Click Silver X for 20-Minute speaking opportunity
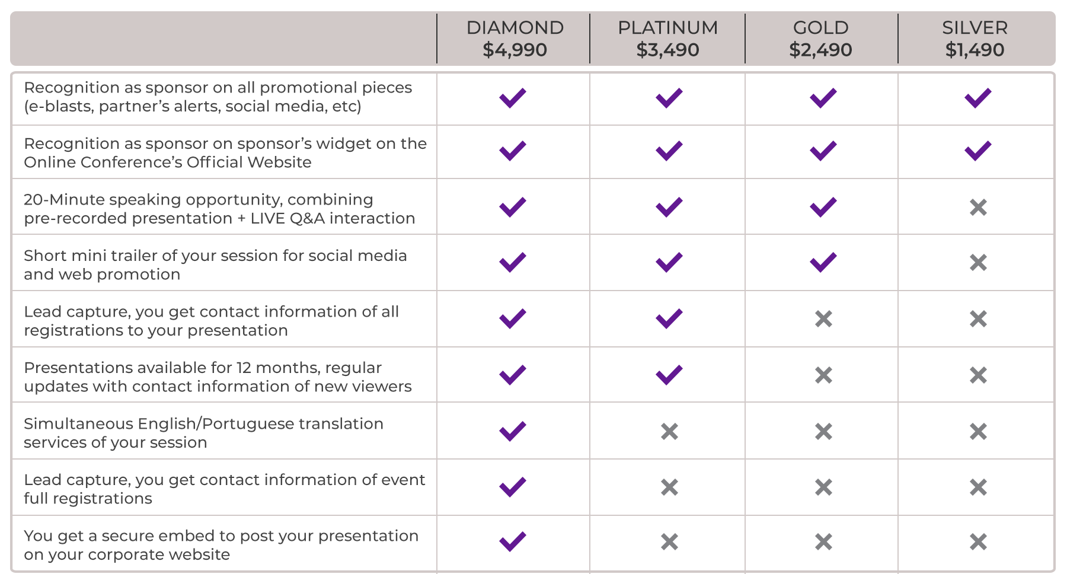This screenshot has height=574, width=1067. click(x=978, y=207)
